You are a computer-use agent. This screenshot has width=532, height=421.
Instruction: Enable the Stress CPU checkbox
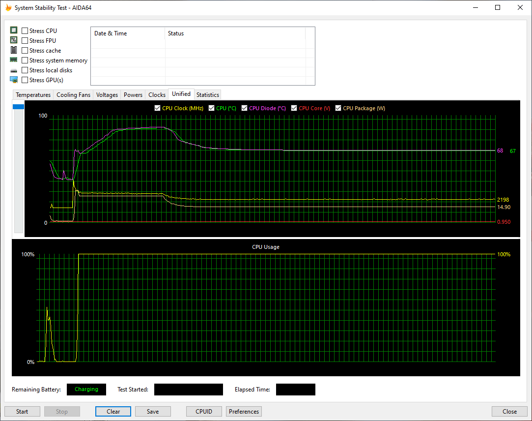25,31
